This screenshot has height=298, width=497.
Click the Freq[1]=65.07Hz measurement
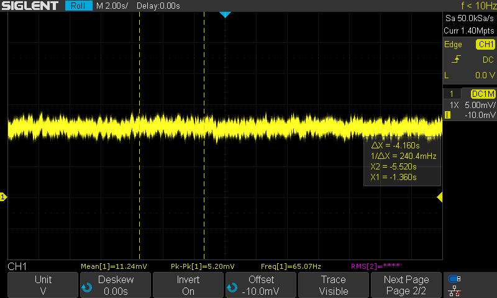[x=291, y=266]
